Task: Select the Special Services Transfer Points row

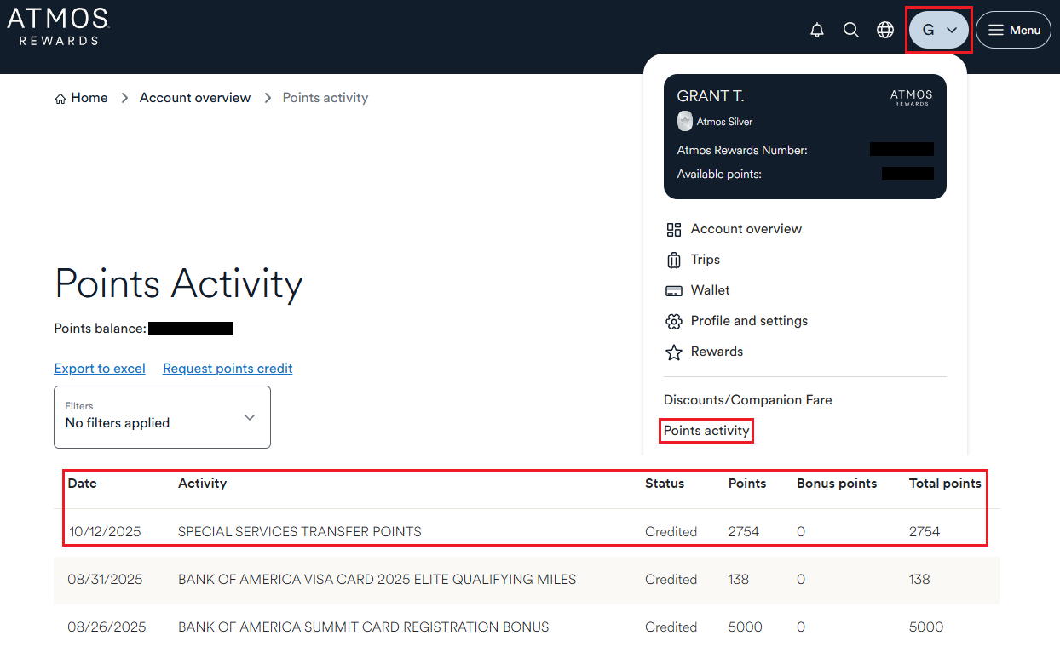Action: coord(299,532)
